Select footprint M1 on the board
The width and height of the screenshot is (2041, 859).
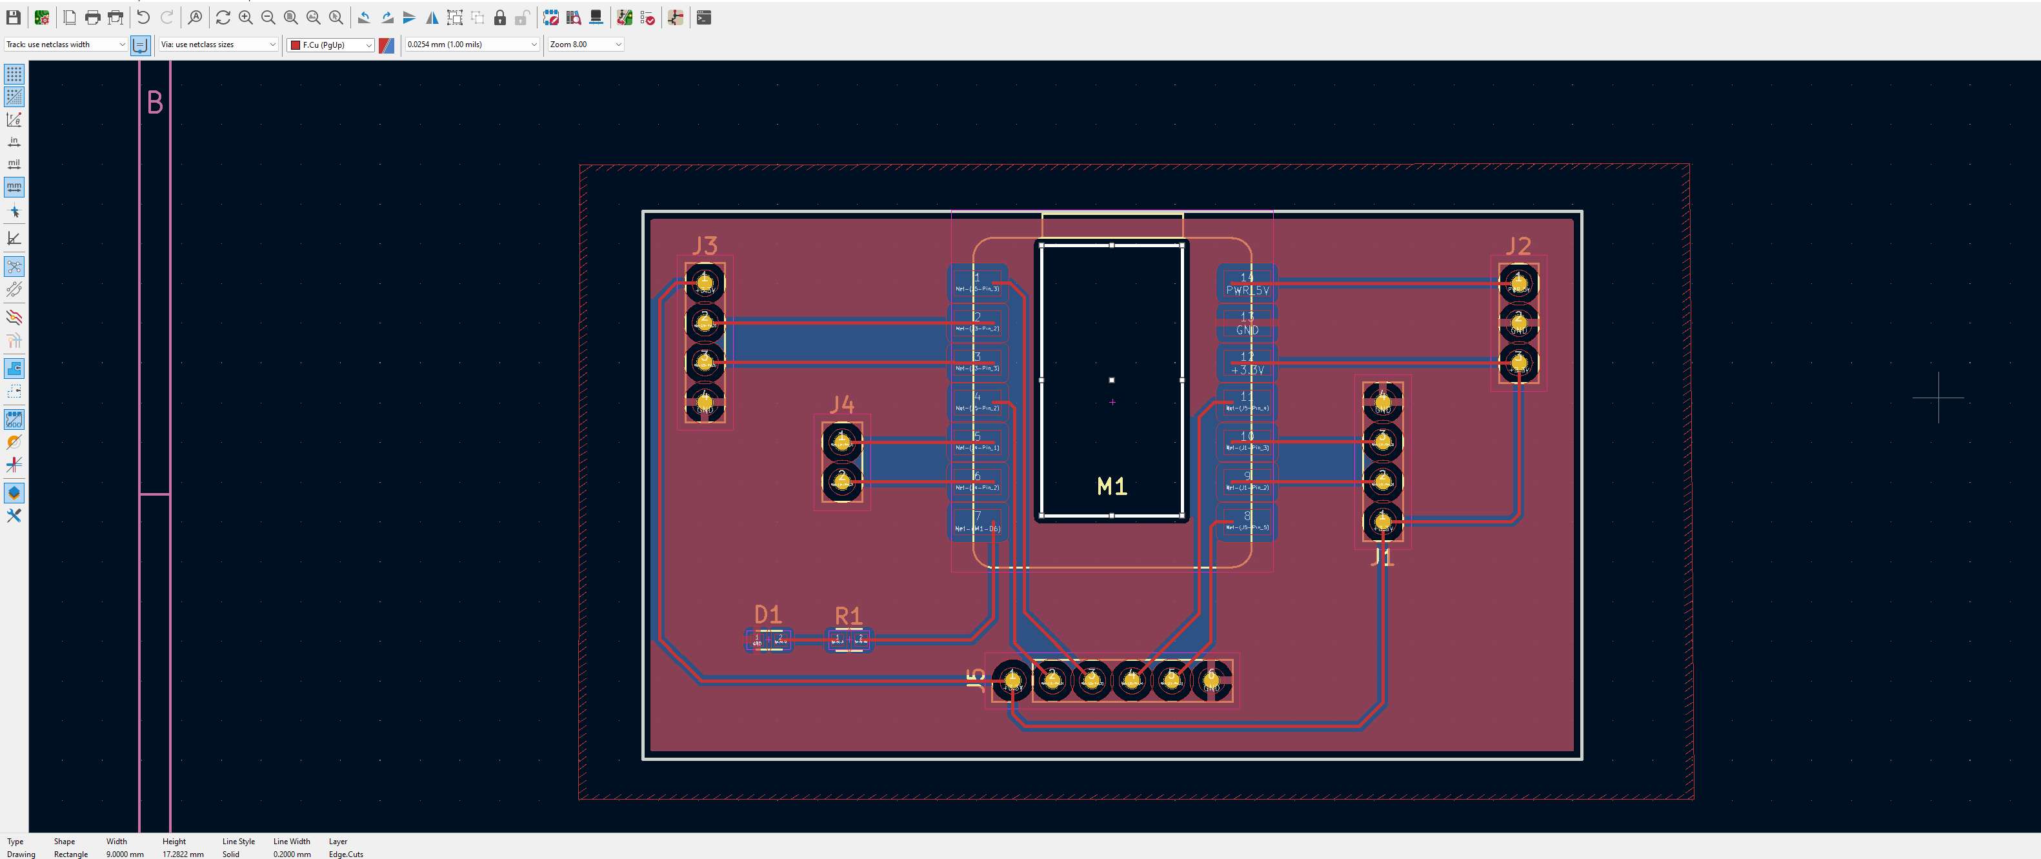pyautogui.click(x=1112, y=487)
